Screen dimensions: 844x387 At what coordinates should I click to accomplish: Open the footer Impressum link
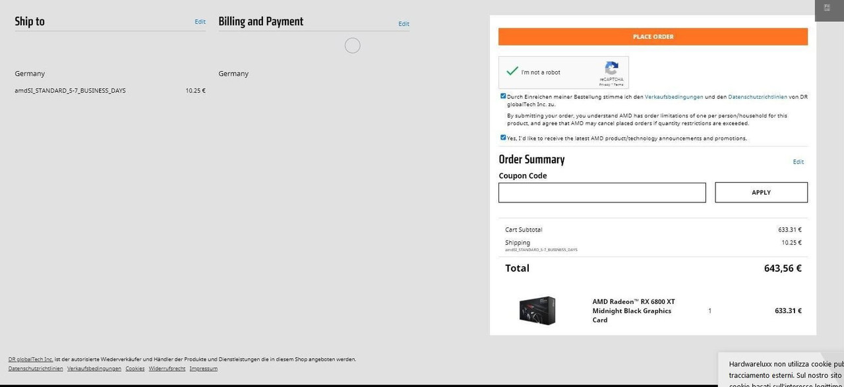pos(204,369)
